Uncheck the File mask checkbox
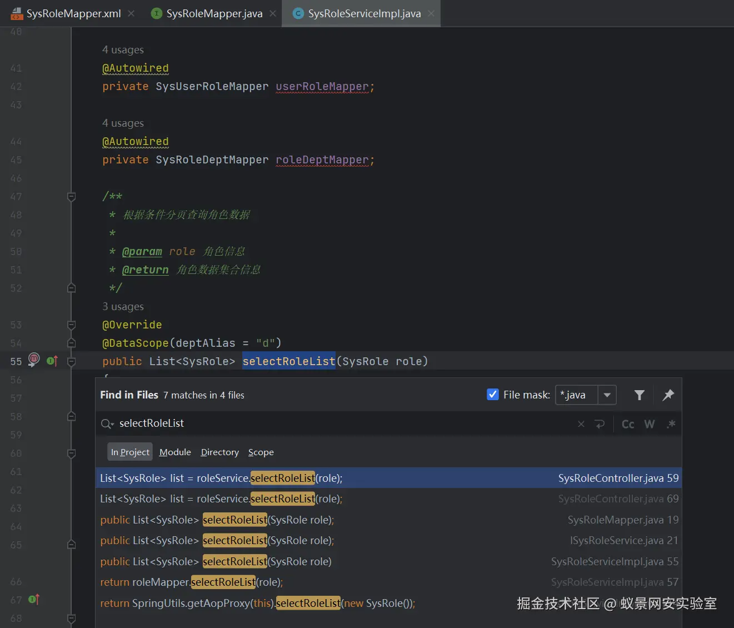 492,395
